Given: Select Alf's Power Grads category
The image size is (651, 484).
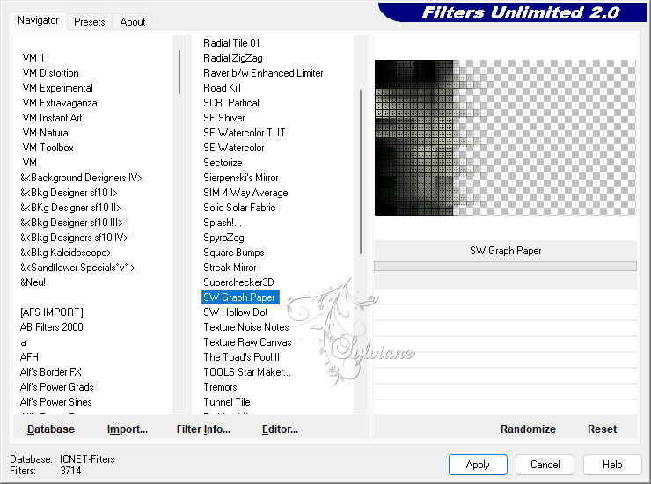Looking at the screenshot, I should point(56,387).
